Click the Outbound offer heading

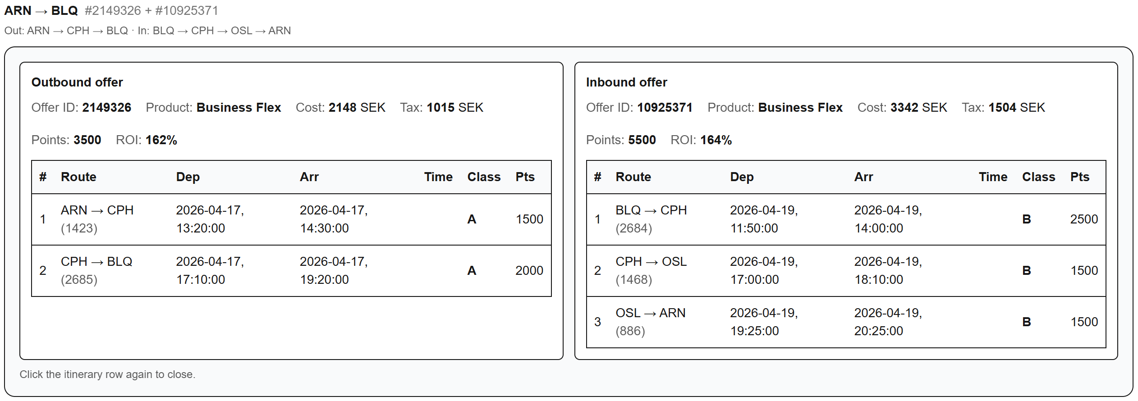77,82
